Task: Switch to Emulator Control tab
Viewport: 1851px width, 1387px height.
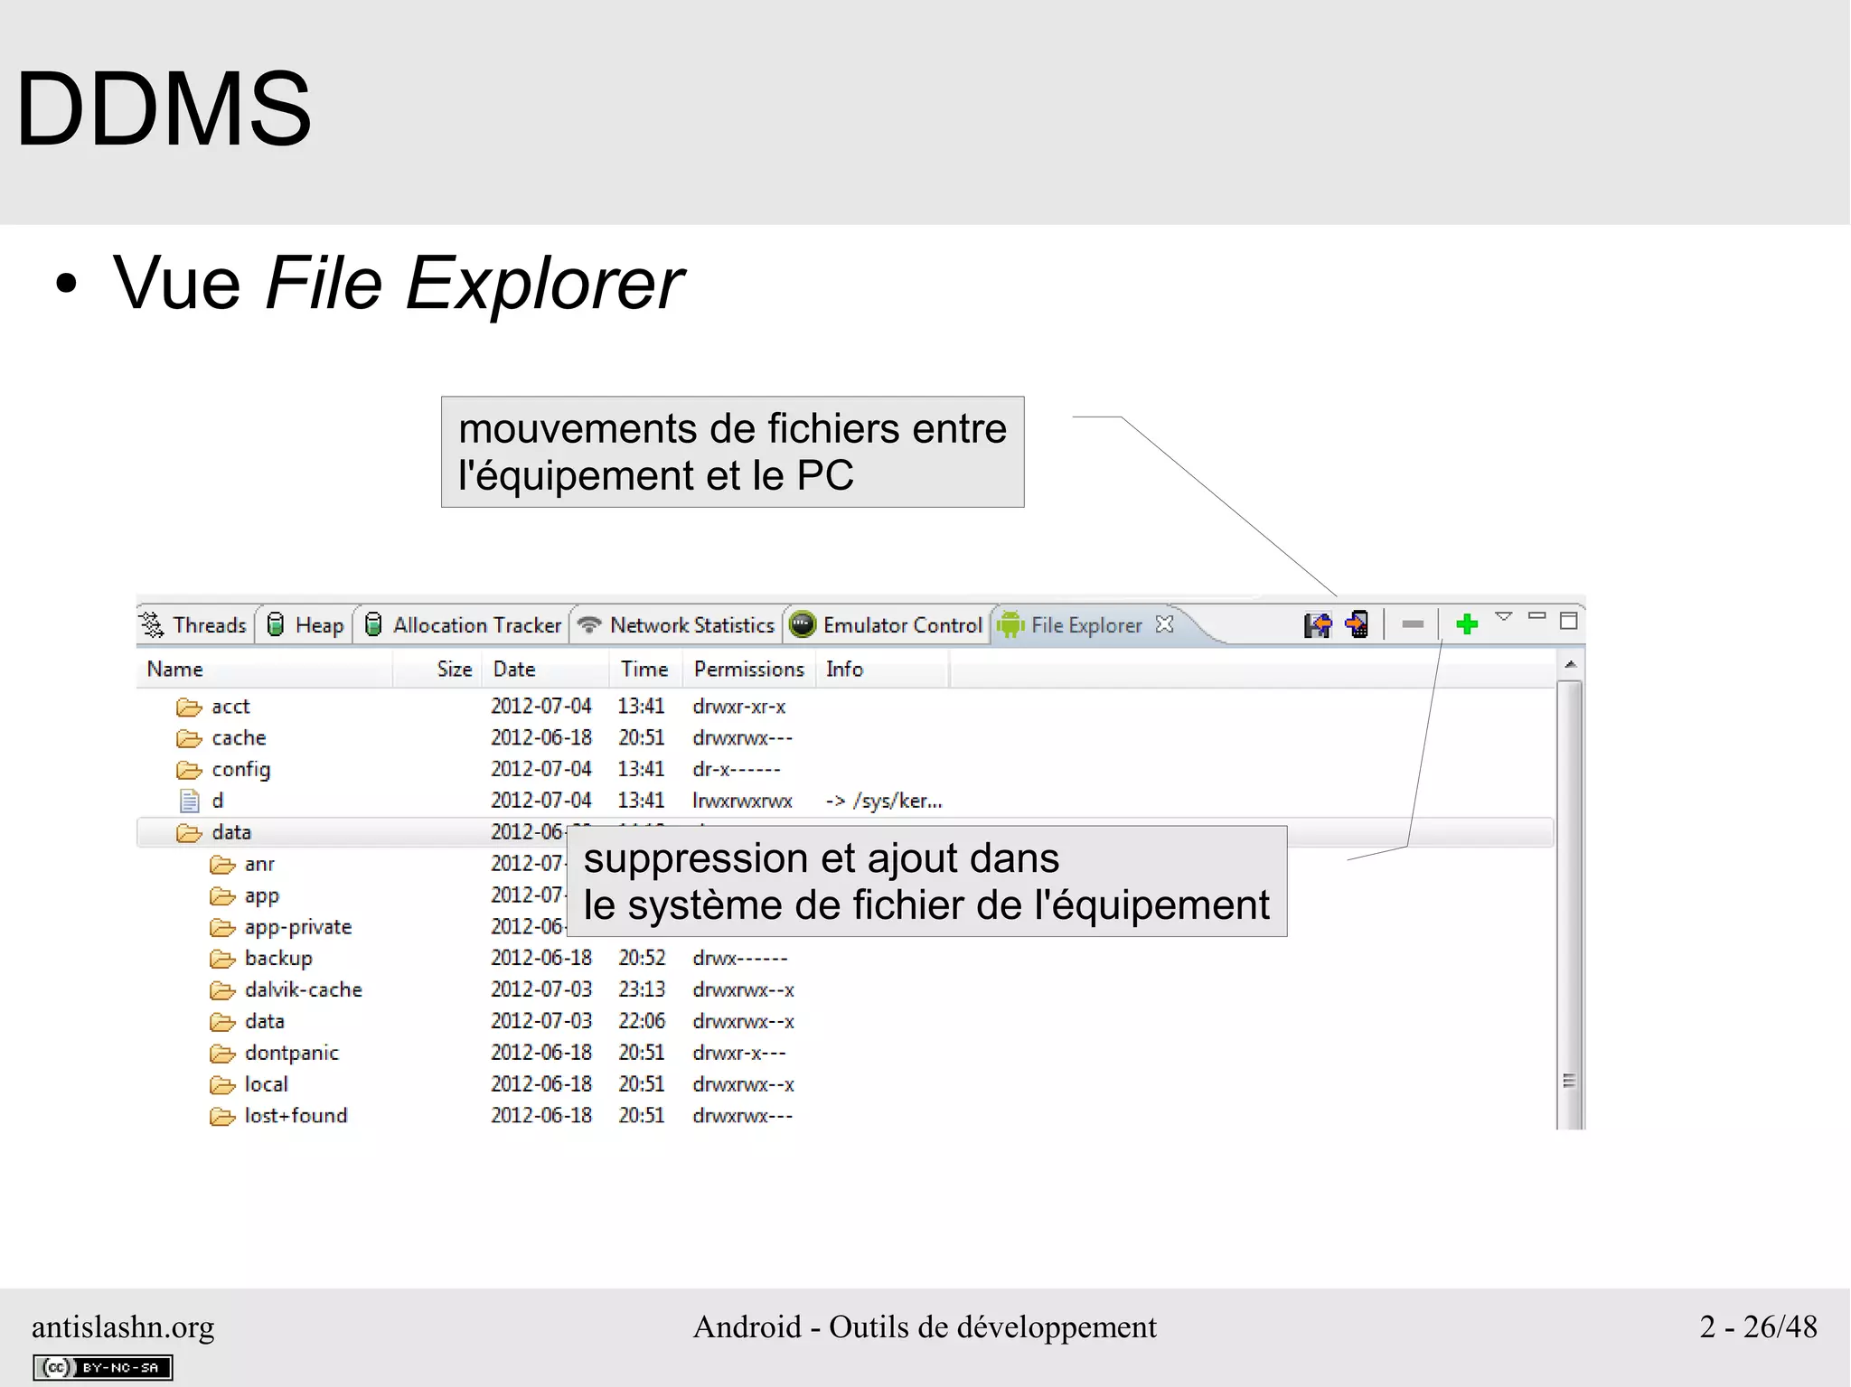Action: point(886,625)
